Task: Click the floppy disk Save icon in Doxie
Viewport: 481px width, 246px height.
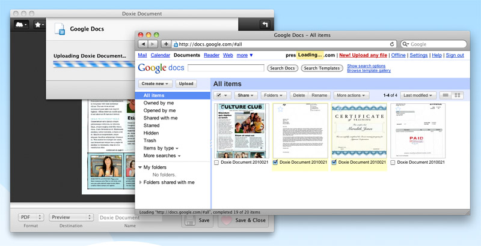Action: (189, 220)
